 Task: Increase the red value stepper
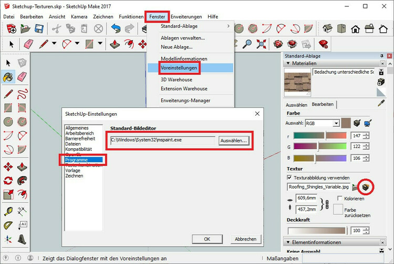(366, 134)
